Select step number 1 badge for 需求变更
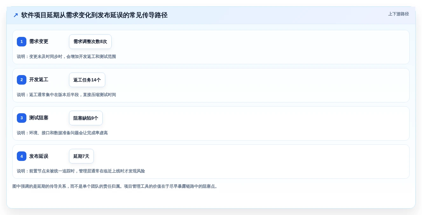422x215 pixels. 22,42
